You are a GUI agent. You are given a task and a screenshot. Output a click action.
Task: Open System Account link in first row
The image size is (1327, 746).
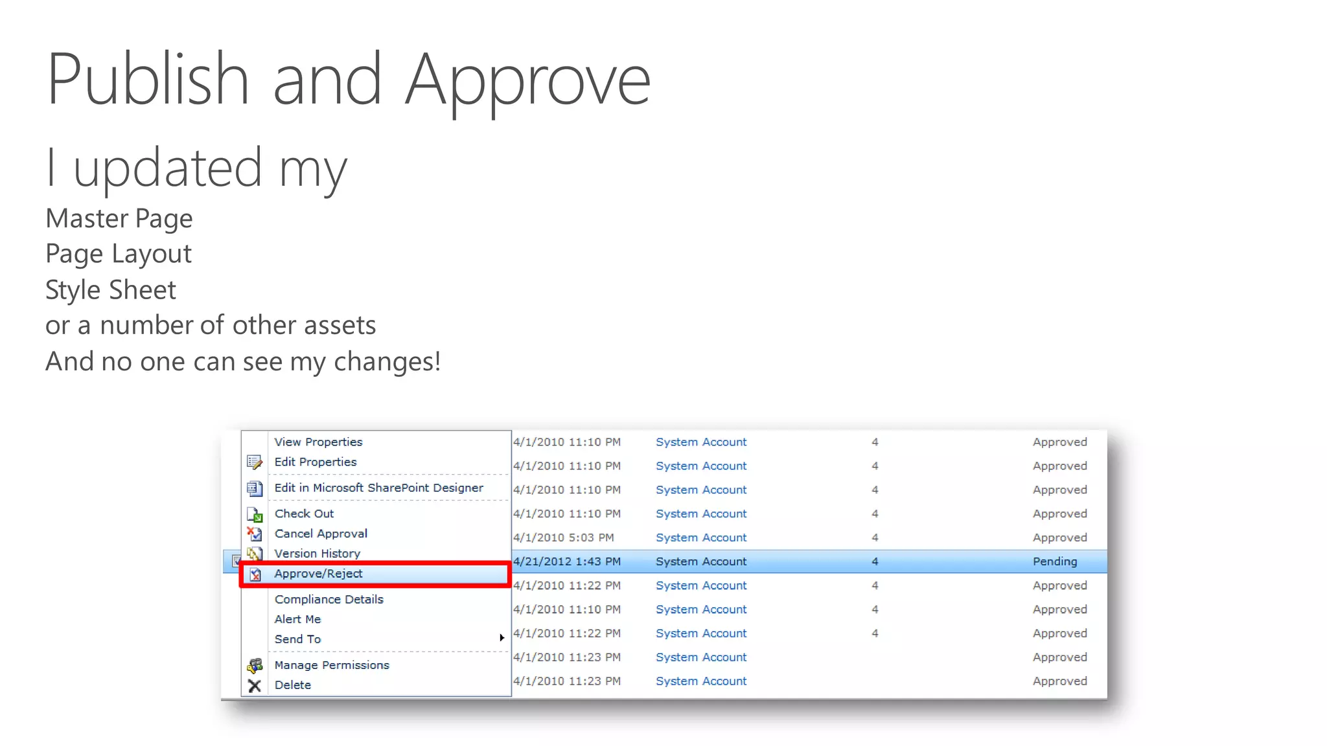coord(700,442)
